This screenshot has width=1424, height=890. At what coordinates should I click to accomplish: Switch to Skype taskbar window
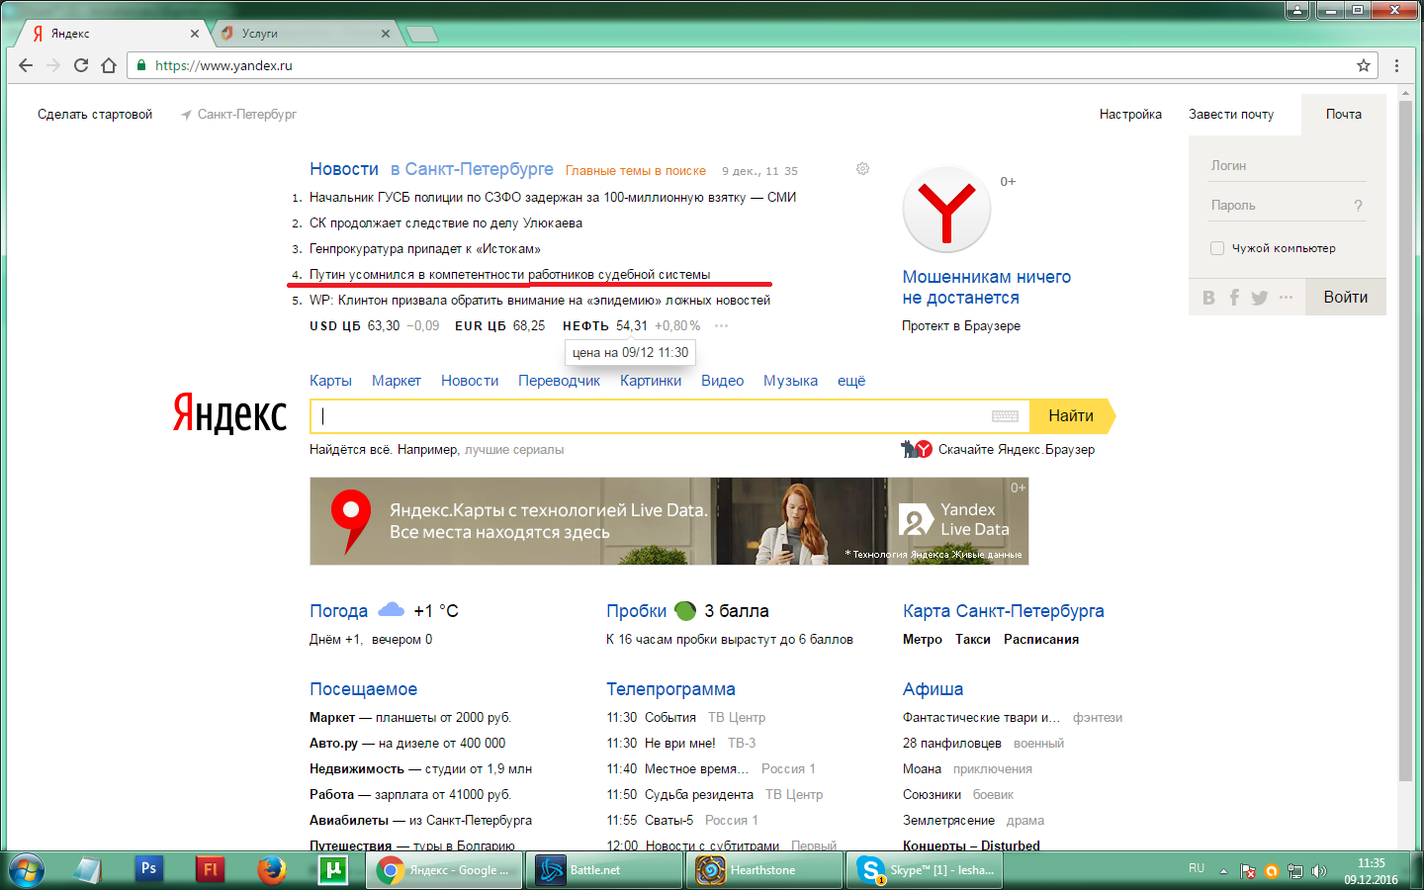point(925,870)
